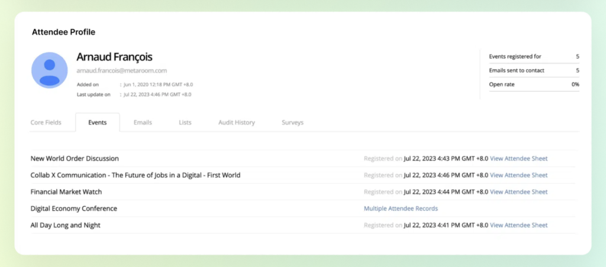The width and height of the screenshot is (606, 267).
Task: Go to the Surveys tab
Action: [x=292, y=122]
